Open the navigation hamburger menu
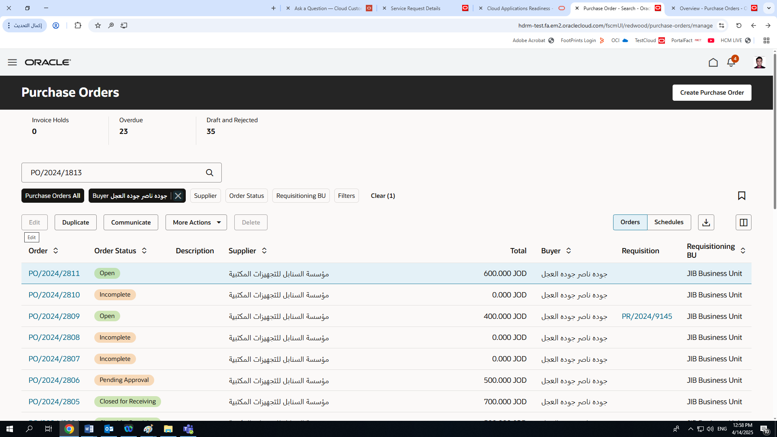This screenshot has width=777, height=437. pyautogui.click(x=12, y=62)
